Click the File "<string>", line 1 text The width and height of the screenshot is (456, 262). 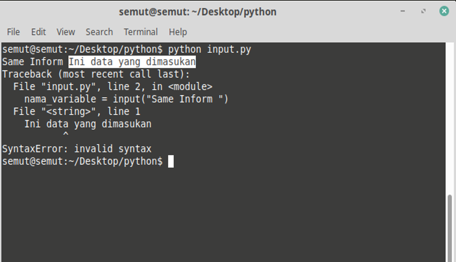[77, 111]
